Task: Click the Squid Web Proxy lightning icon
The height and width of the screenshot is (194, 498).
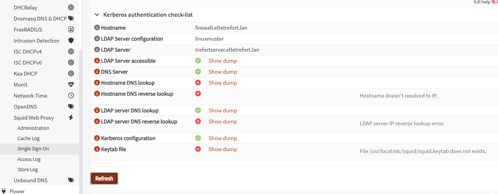Action: [x=71, y=118]
